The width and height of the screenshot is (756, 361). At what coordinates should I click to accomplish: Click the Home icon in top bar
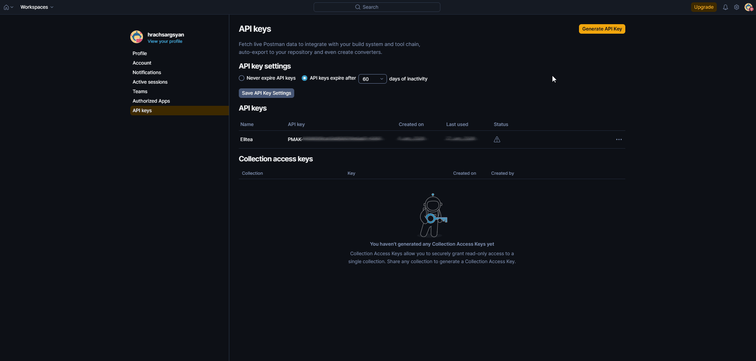6,7
